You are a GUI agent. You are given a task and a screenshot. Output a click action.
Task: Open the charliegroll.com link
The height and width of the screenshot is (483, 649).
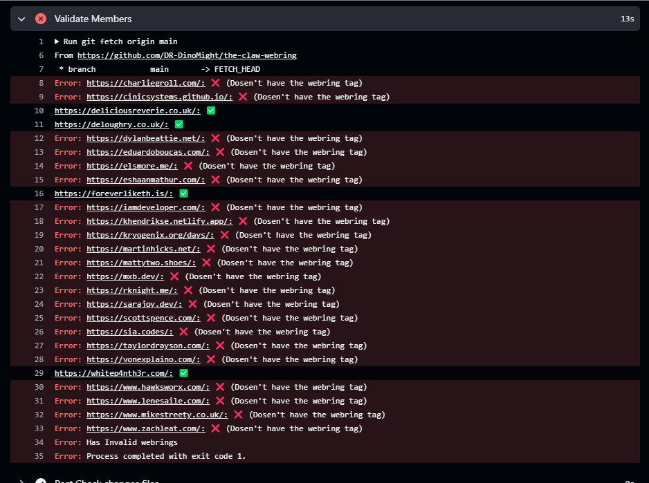146,83
